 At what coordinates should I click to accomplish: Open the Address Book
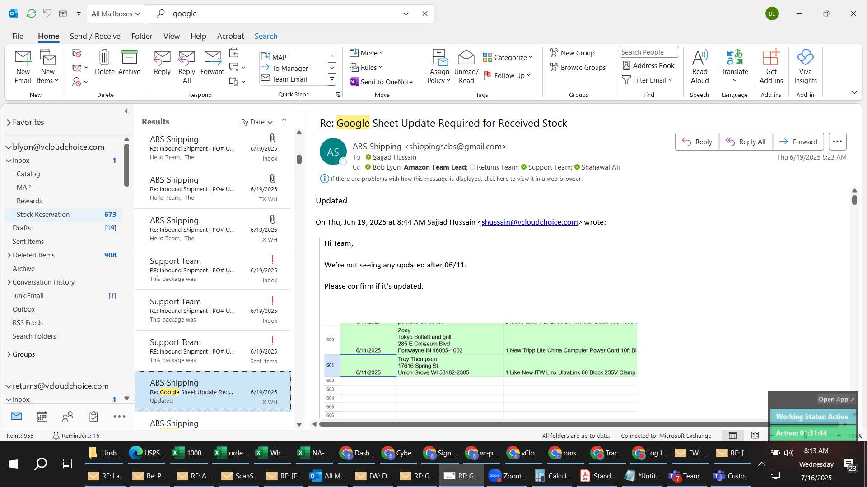648,65
